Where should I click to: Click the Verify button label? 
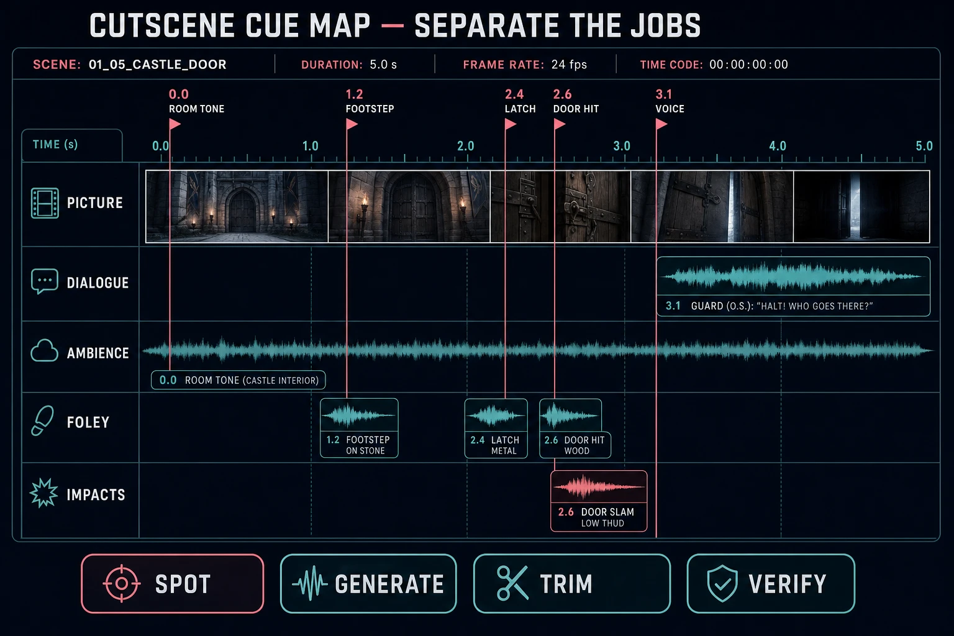[788, 584]
